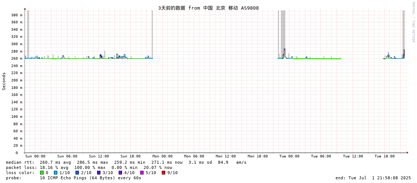Click the 'Tue 18:00' x-axis label

pyautogui.click(x=385, y=156)
